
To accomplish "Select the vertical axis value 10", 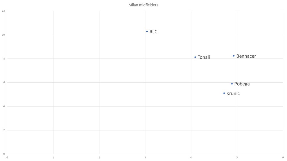I will pos(3,35).
